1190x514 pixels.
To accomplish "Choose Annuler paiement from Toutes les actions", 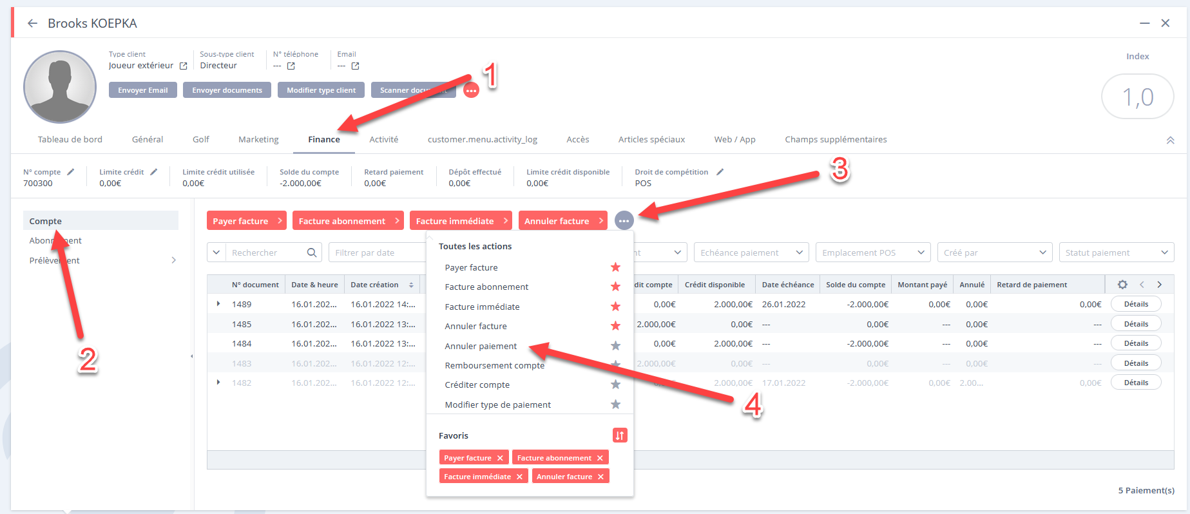I will tap(481, 346).
